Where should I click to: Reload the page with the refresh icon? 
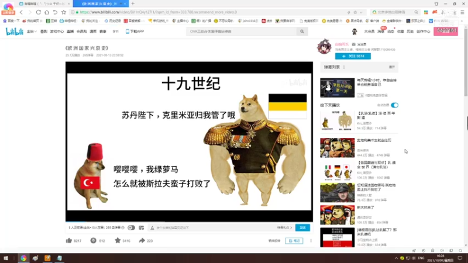click(39, 12)
